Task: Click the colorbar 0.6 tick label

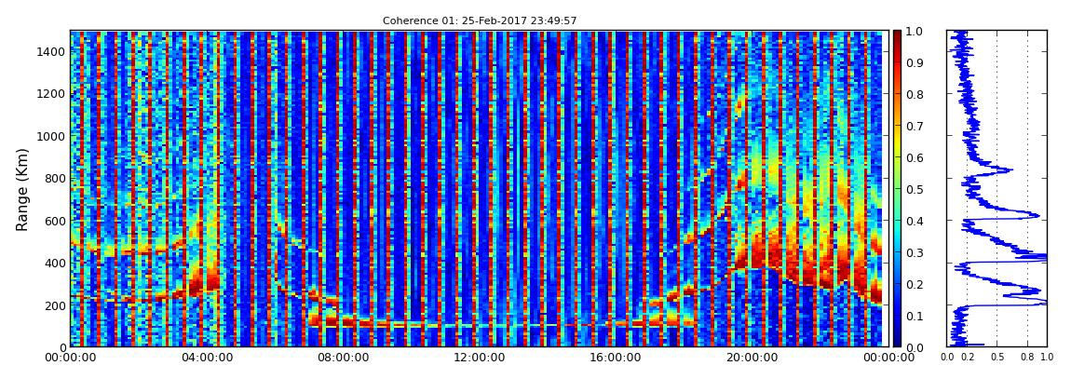Action: click(x=916, y=157)
